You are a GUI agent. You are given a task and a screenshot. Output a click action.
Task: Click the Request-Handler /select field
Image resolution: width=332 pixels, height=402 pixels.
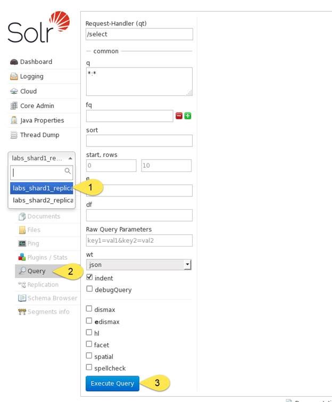[x=139, y=34]
